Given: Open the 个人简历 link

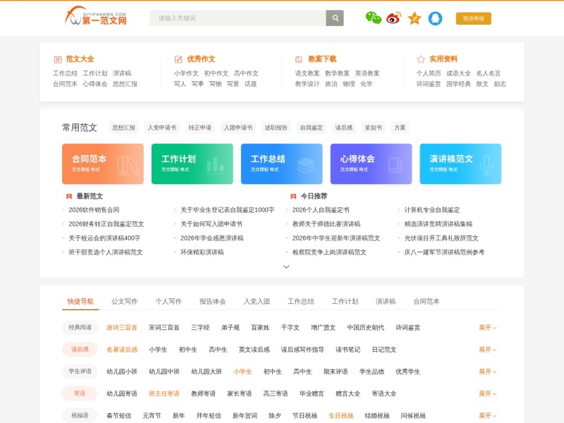Looking at the screenshot, I should (x=429, y=73).
